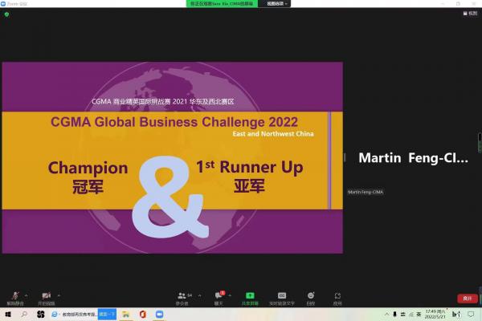
Task: Open the Chat panel with unread badge
Action: tap(219, 299)
